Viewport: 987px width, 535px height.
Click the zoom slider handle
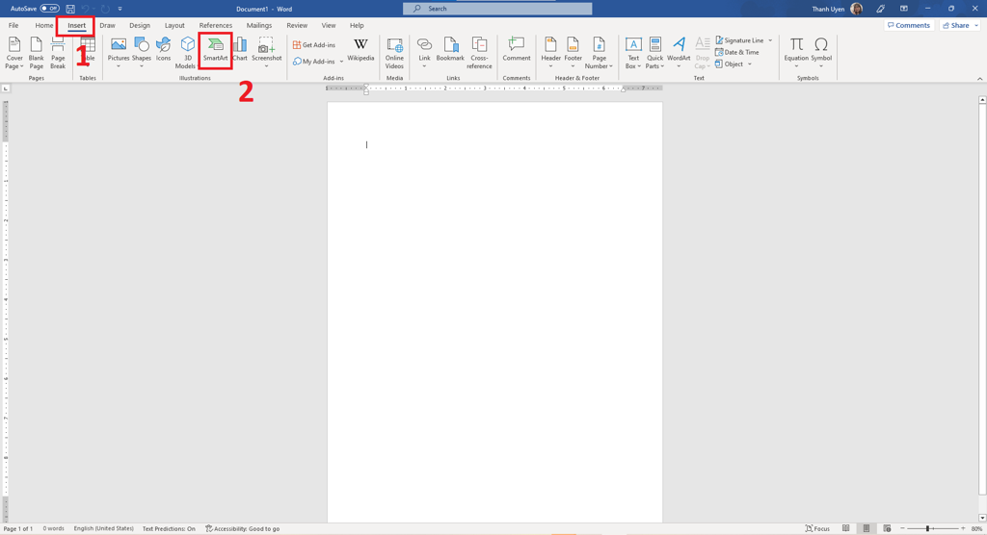pos(927,528)
